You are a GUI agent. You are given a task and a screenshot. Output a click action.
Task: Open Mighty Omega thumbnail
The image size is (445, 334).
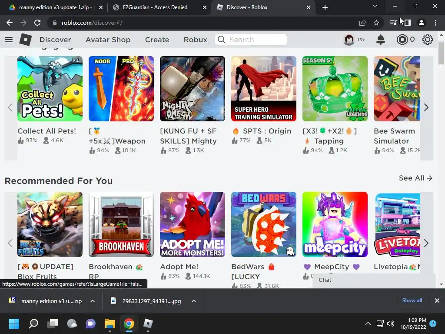point(193,89)
